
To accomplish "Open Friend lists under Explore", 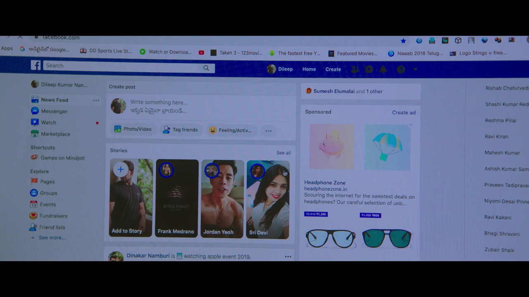I will [x=47, y=227].
